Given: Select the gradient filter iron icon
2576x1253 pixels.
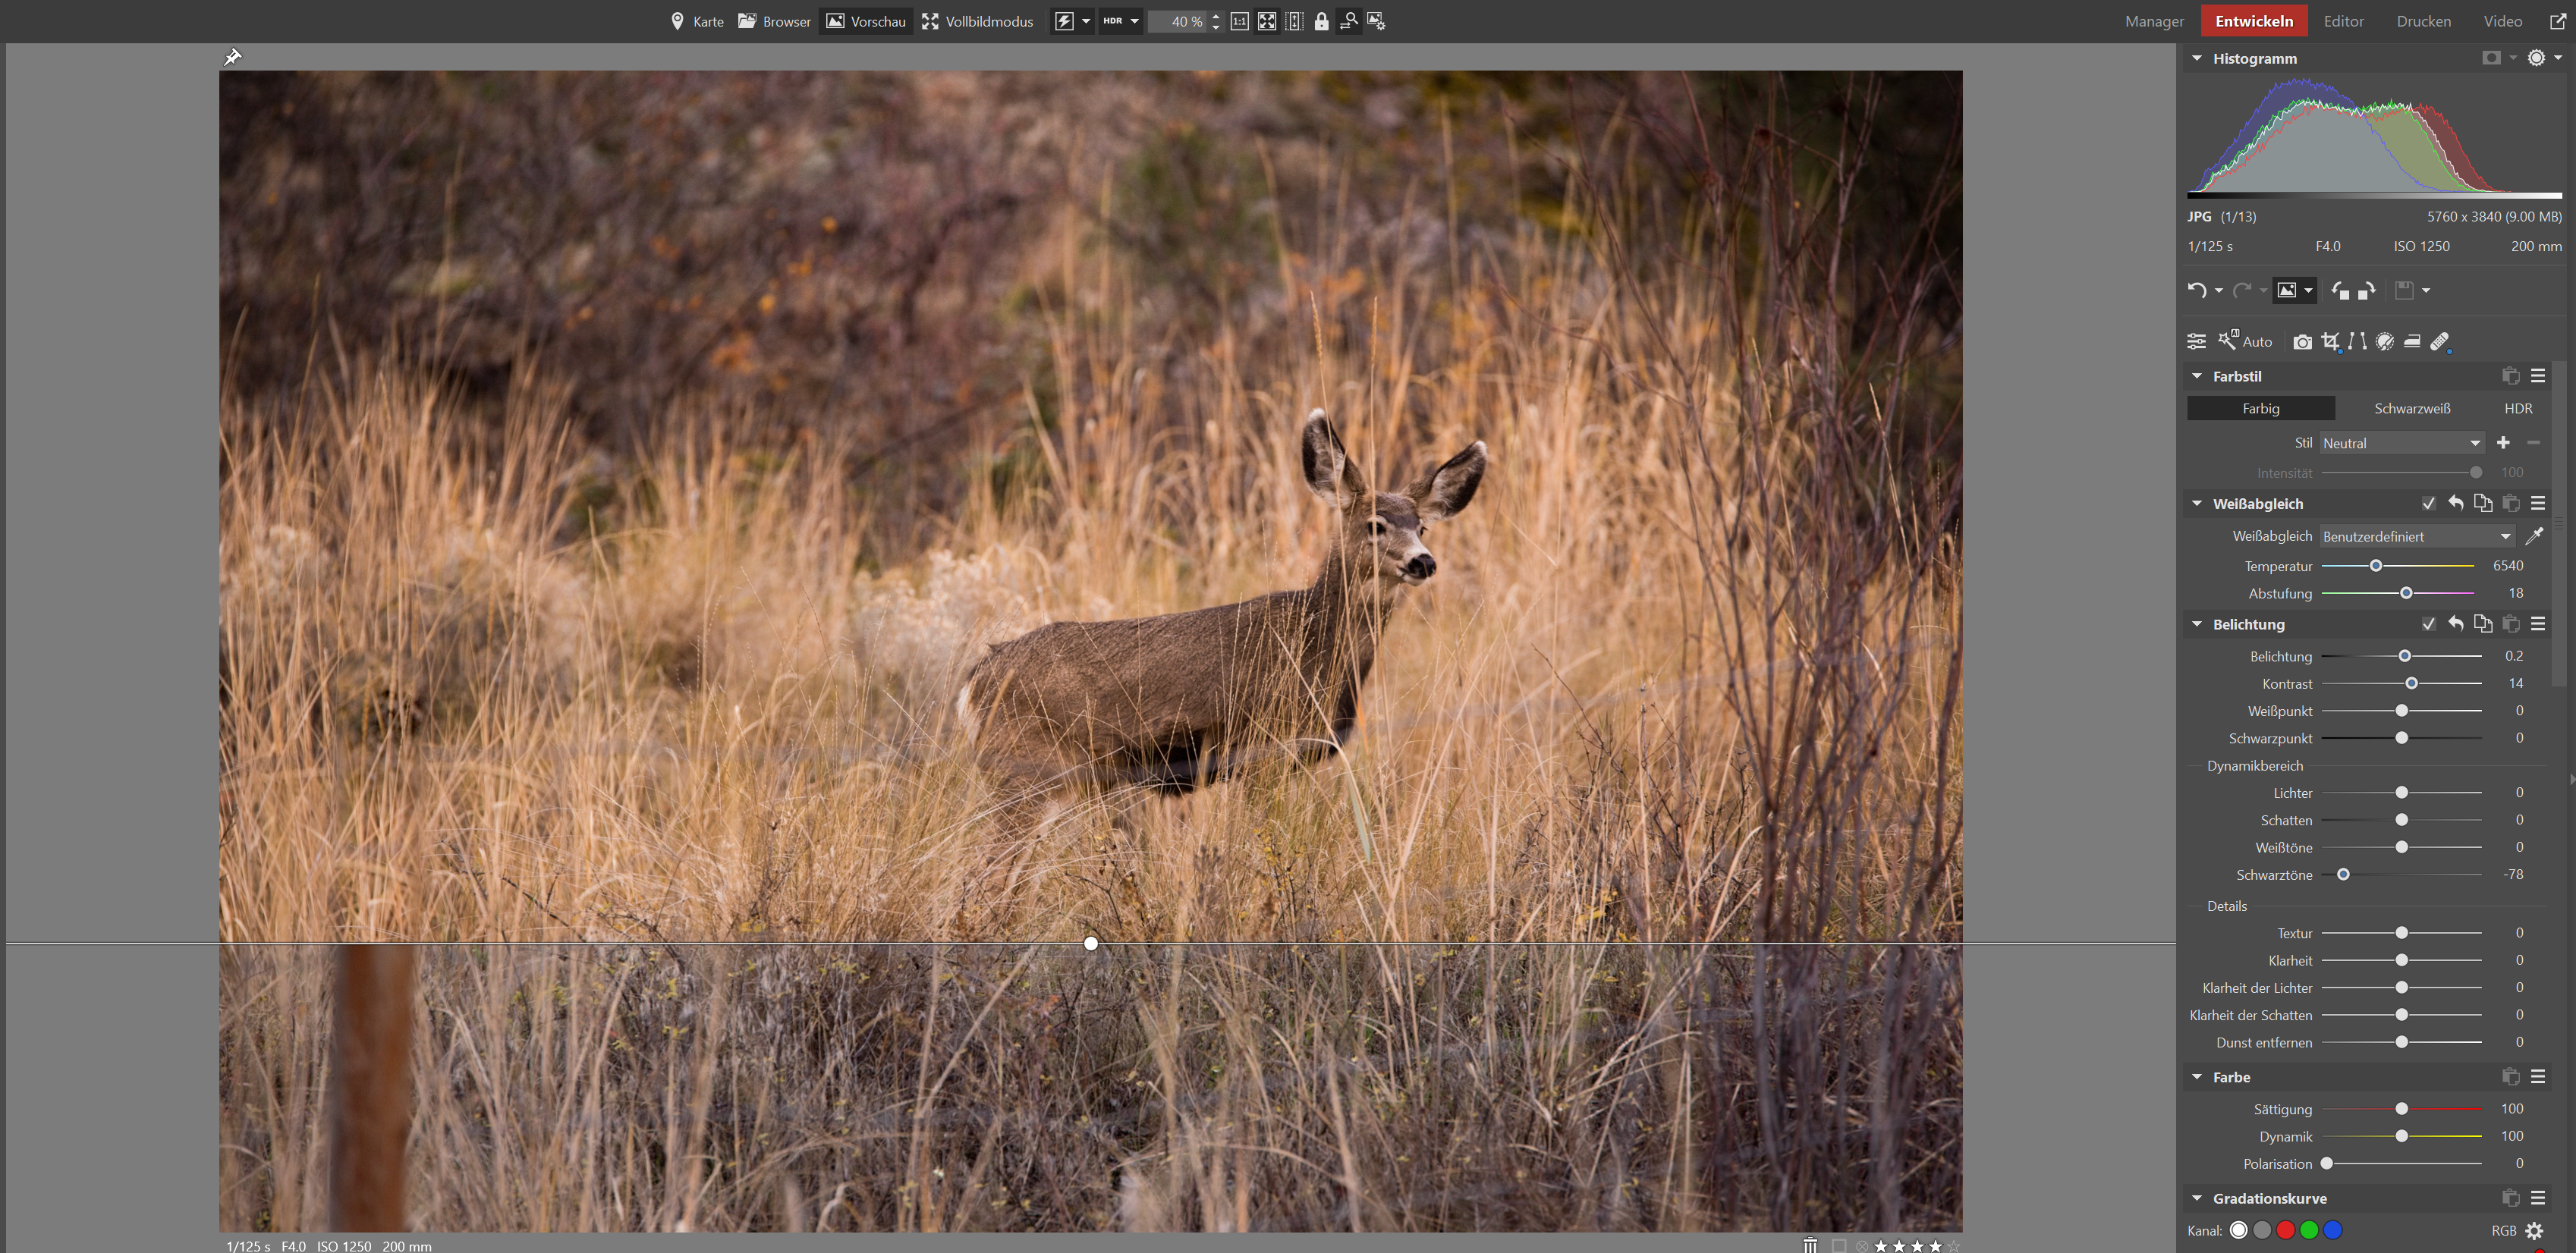Looking at the screenshot, I should (x=2412, y=342).
